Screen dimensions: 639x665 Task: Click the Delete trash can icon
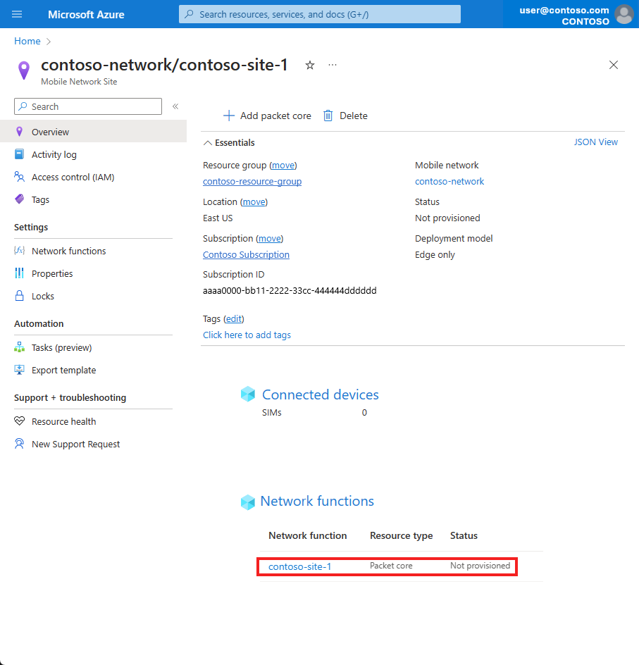pyautogui.click(x=328, y=116)
